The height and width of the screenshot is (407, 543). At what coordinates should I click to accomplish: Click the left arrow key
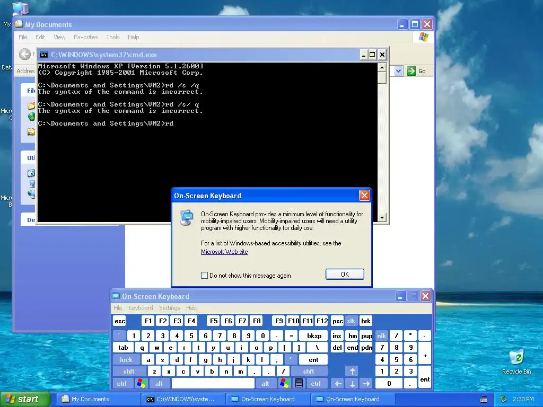tap(338, 383)
